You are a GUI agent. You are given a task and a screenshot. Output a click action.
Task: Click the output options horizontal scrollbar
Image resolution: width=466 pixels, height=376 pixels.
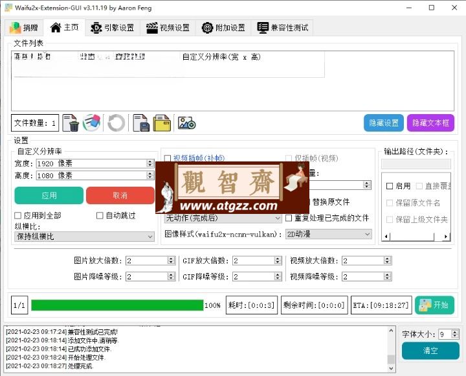pyautogui.click(x=416, y=237)
